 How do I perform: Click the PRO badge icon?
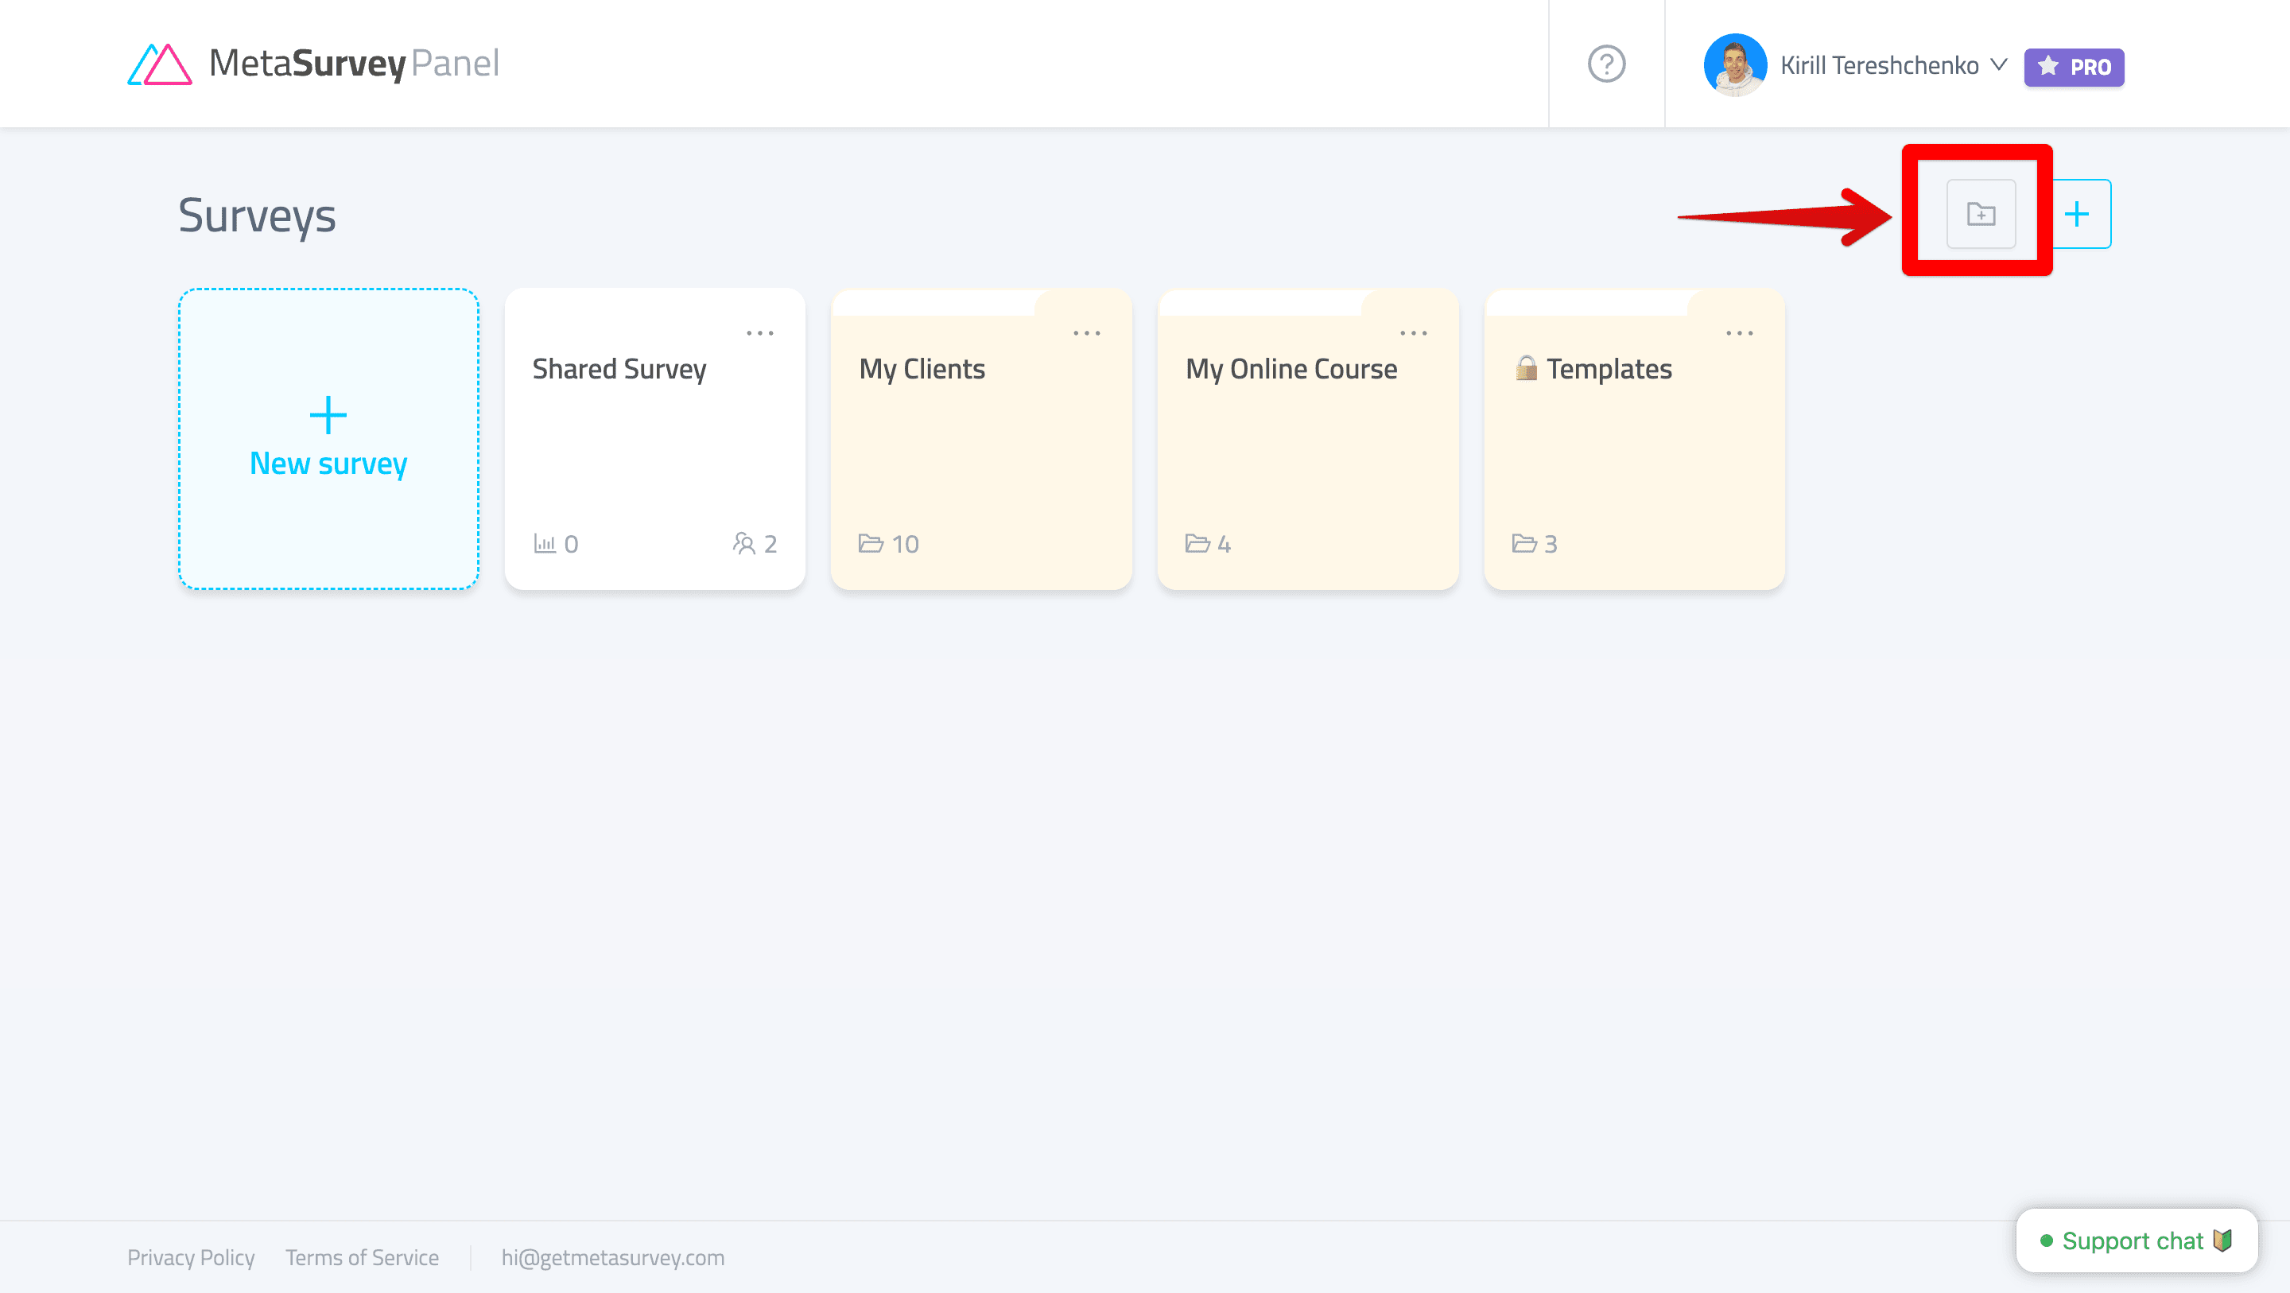[2075, 64]
